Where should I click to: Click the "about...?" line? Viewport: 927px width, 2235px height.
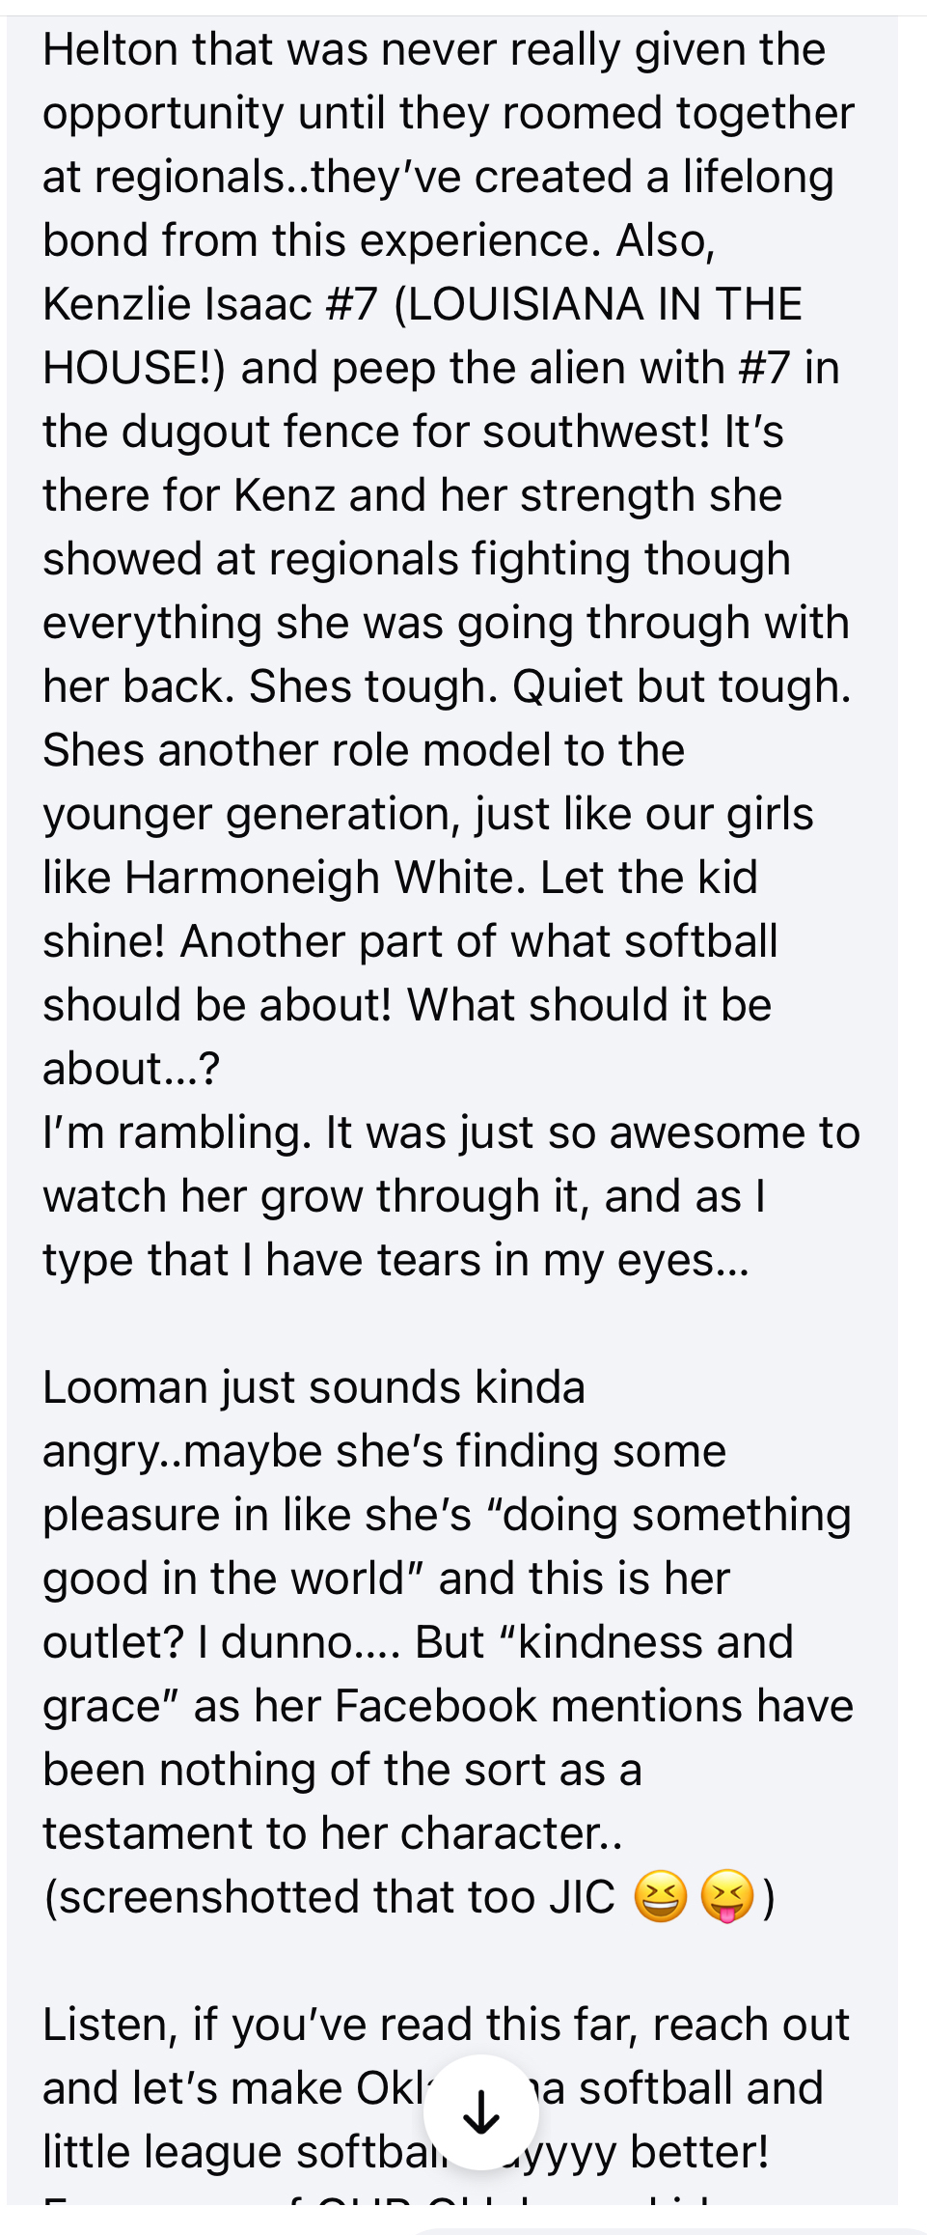point(131,1070)
